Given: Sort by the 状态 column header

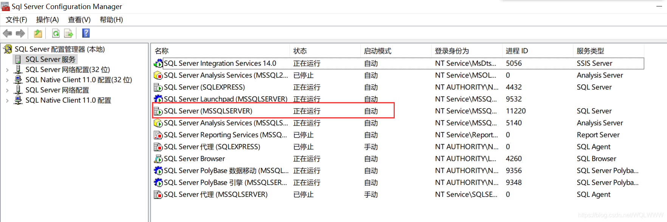Looking at the screenshot, I should coord(325,51).
